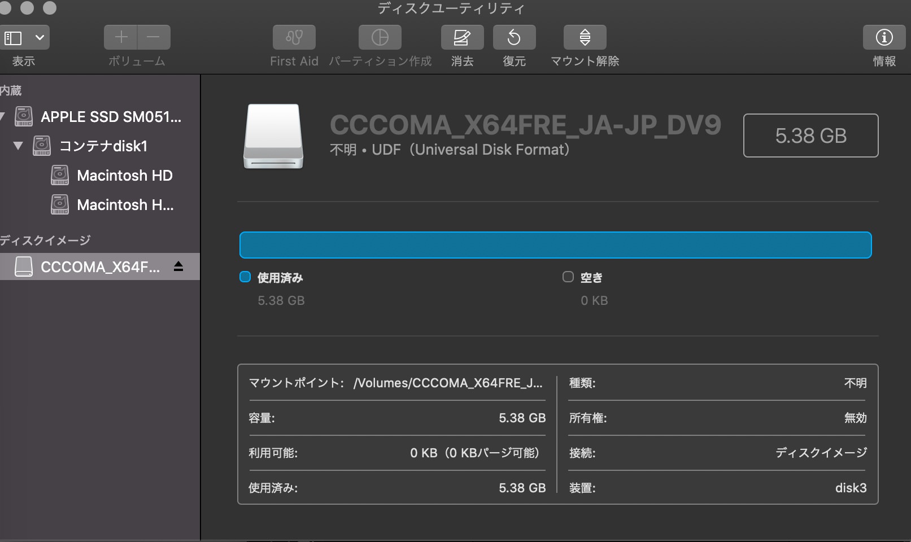Click the CCCOMA_X64FRE_JA-JP_DV9 volume title
The height and width of the screenshot is (542, 911).
coord(525,125)
